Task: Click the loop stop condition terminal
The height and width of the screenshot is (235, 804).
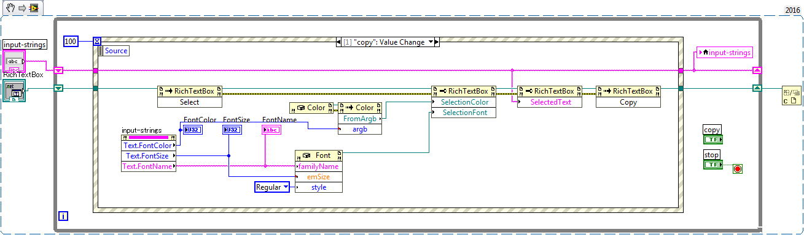Action: pos(738,168)
